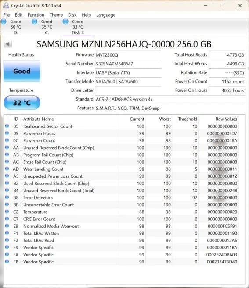This screenshot has width=249, height=288.
Task: Click status icon for attribute AA row
Action: (x=7, y=148)
